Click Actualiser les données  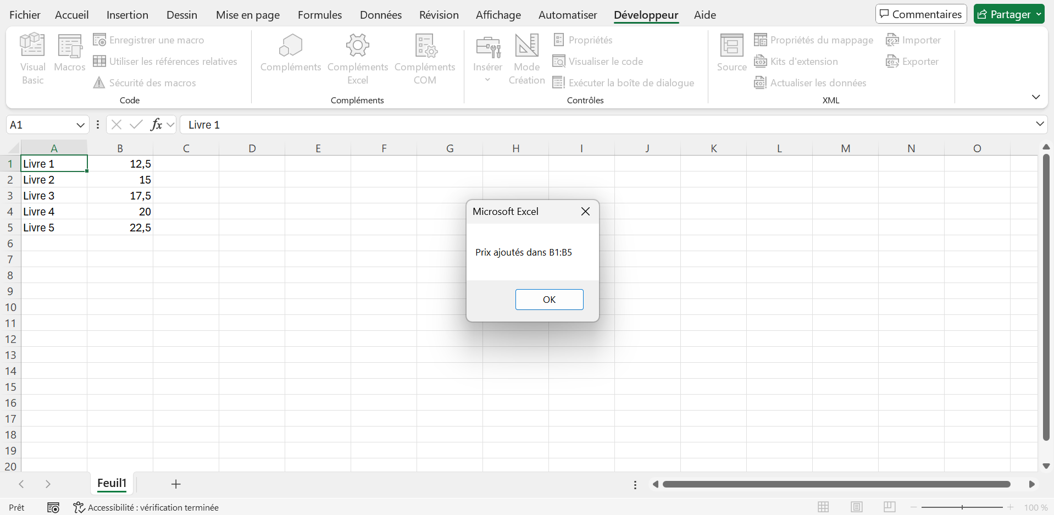click(810, 83)
